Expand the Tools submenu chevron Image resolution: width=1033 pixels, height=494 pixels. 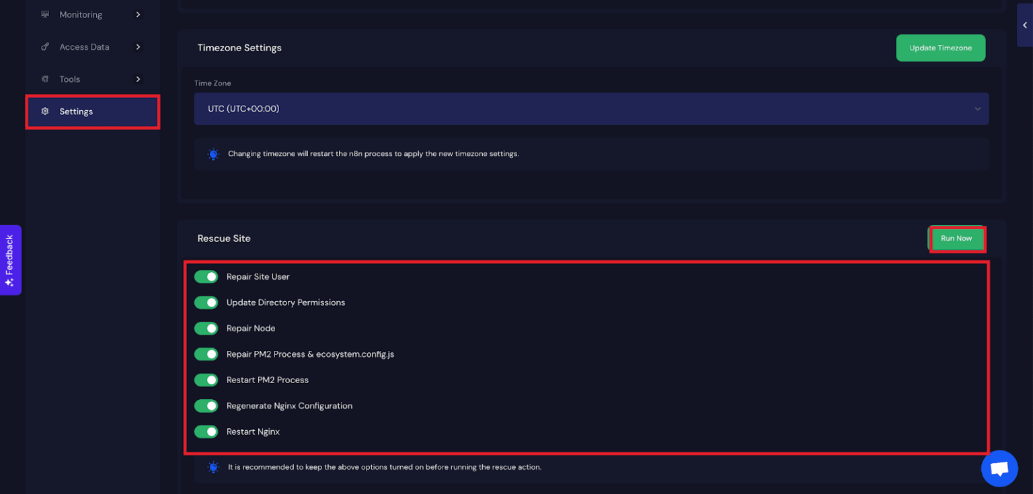tap(138, 79)
